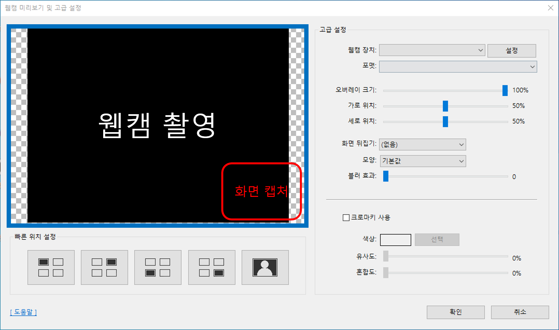
Task: Set webcam to top-right quick position
Action: click(x=105, y=268)
